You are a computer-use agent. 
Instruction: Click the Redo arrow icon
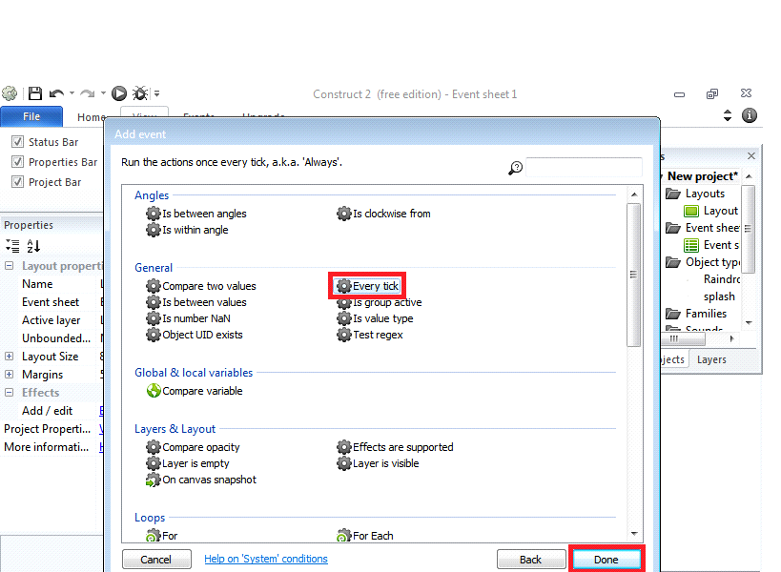(x=88, y=93)
